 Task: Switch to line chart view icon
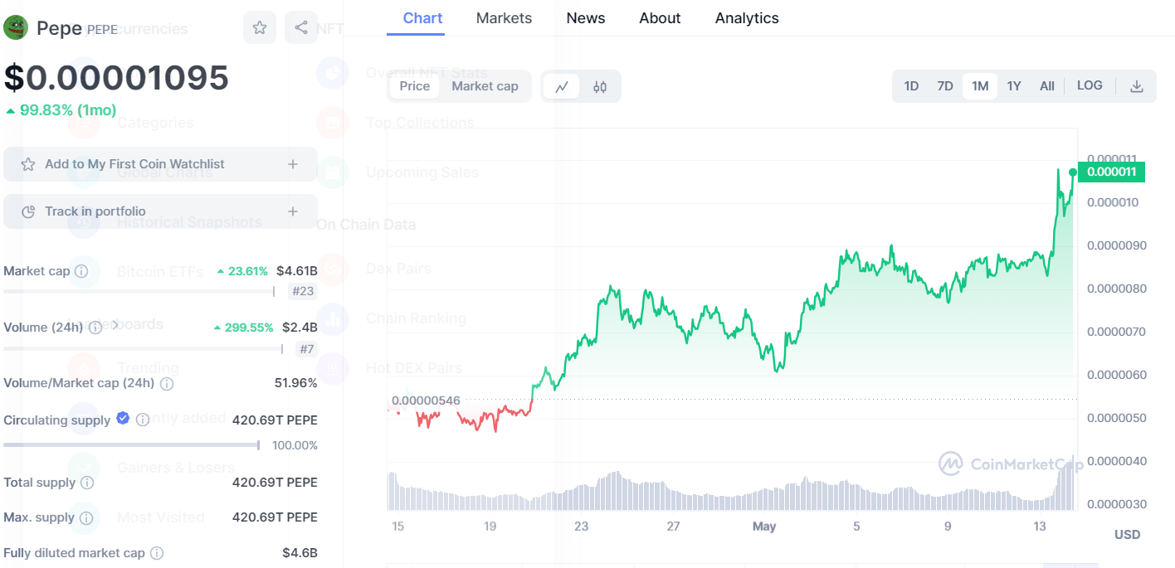coord(562,86)
